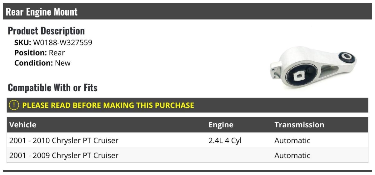Click the '2.4L 4 Cyl' engine cell

coord(225,140)
